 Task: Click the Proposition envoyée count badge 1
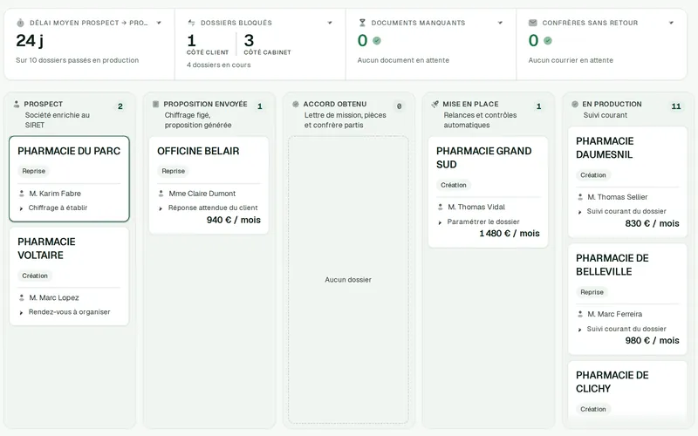(260, 106)
